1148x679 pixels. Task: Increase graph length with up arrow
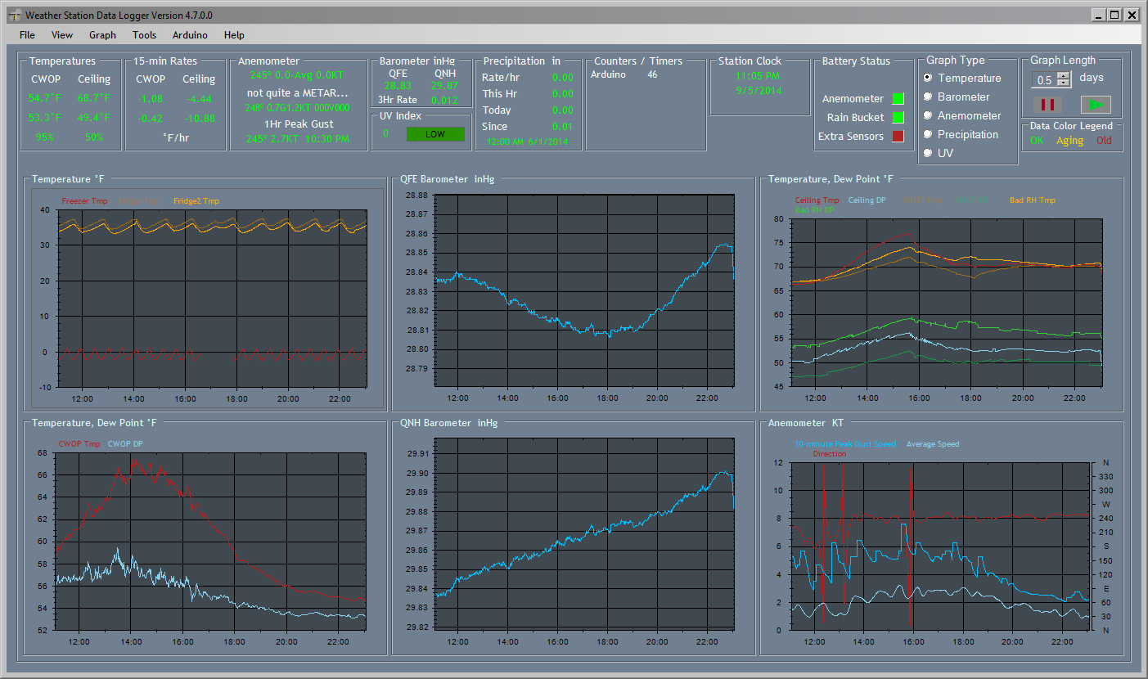click(x=1064, y=75)
